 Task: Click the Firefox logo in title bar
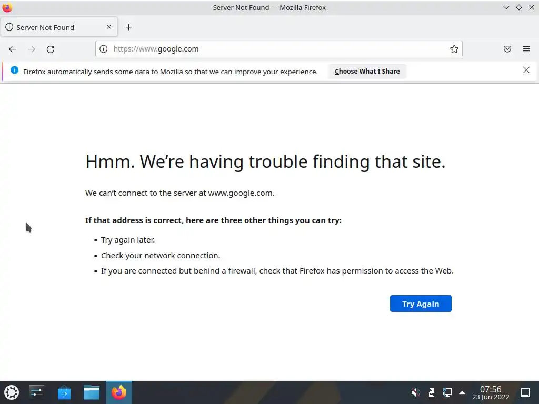point(7,7)
